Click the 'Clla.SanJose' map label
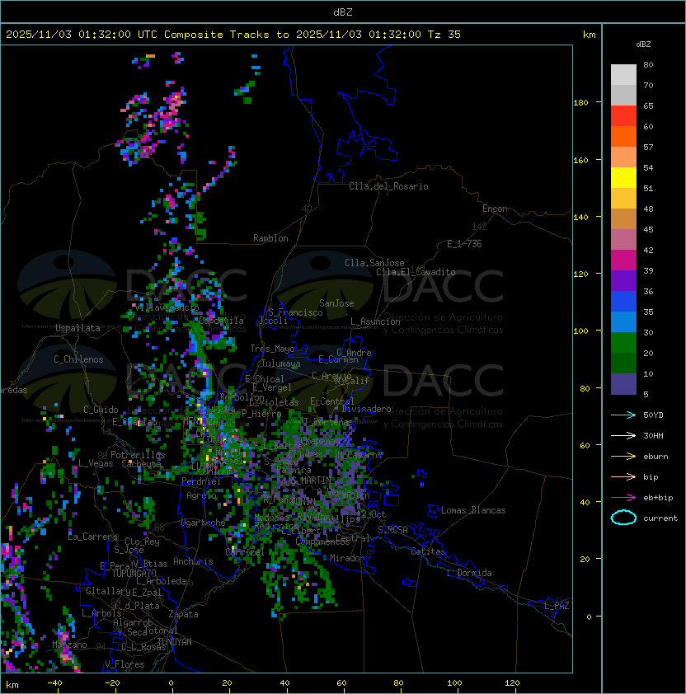This screenshot has width=686, height=694. tap(374, 263)
